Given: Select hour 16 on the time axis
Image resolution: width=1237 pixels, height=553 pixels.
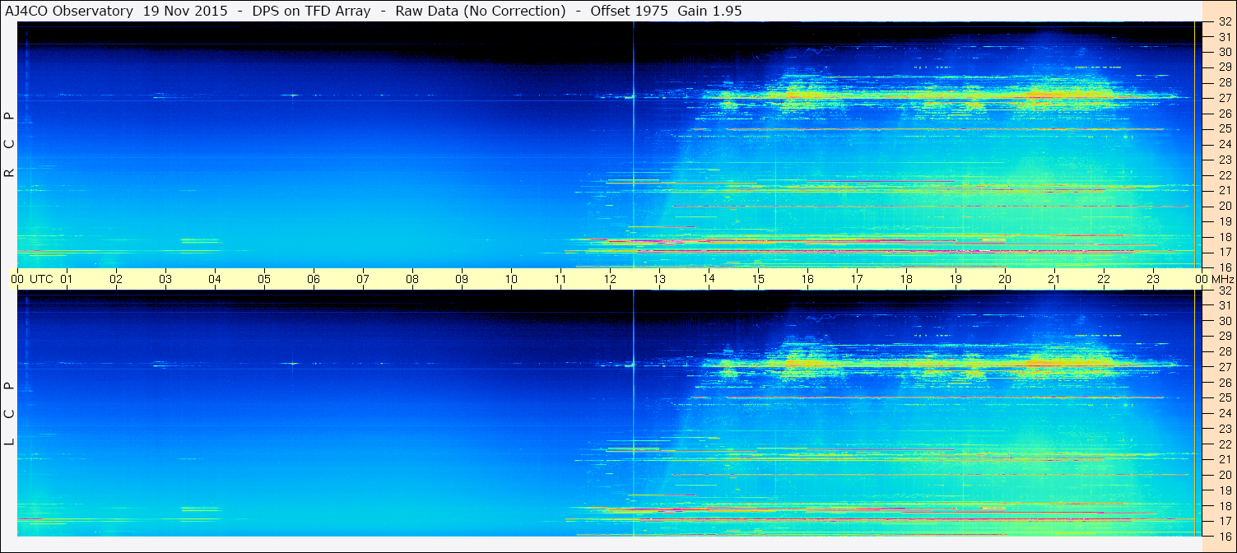Looking at the screenshot, I should (807, 279).
